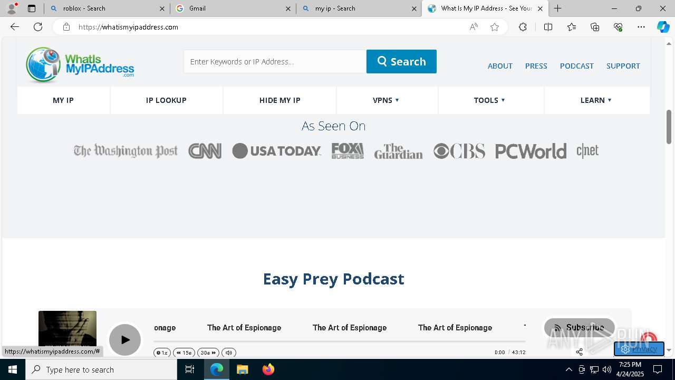Open the Edge settings and more menu
675x380 pixels.
coord(641,27)
